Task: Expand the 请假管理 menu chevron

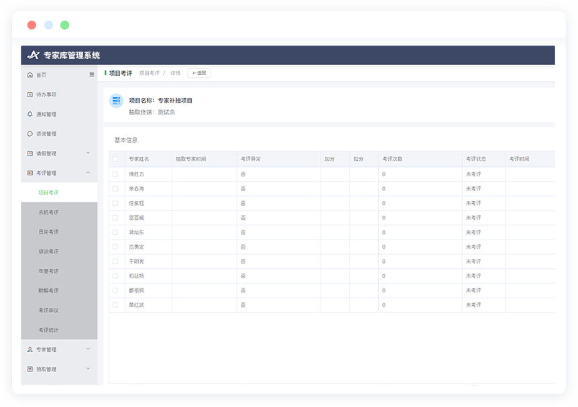Action: coord(89,153)
